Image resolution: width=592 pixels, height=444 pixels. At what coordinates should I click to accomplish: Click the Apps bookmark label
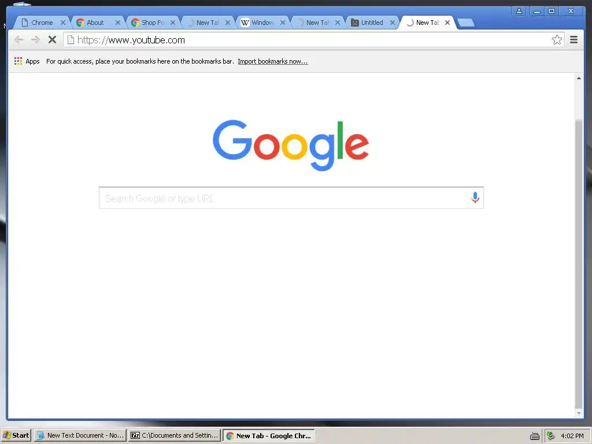tap(32, 61)
